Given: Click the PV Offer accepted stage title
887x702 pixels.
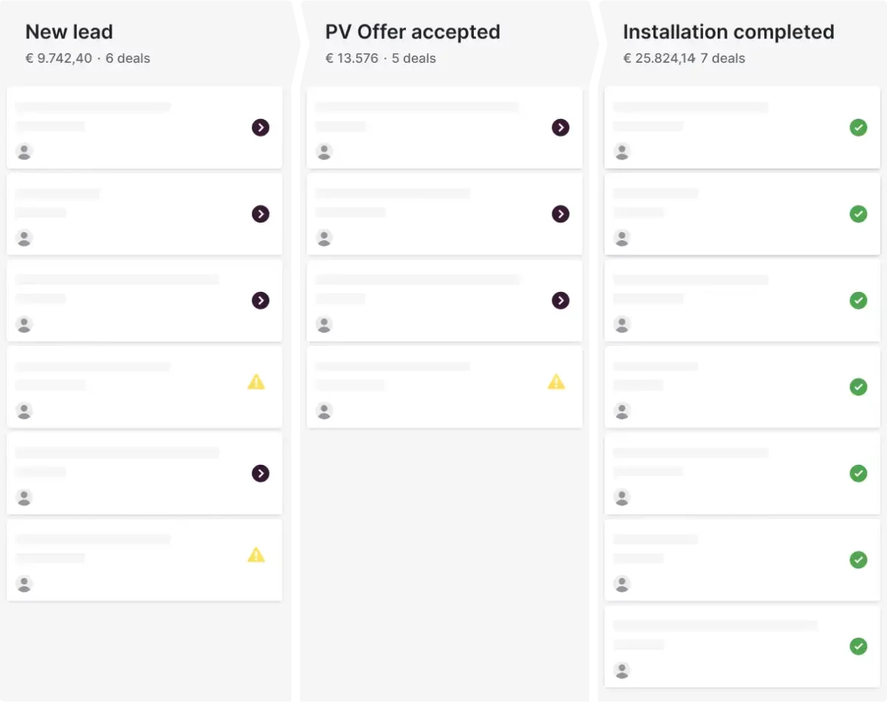Looking at the screenshot, I should [x=412, y=33].
